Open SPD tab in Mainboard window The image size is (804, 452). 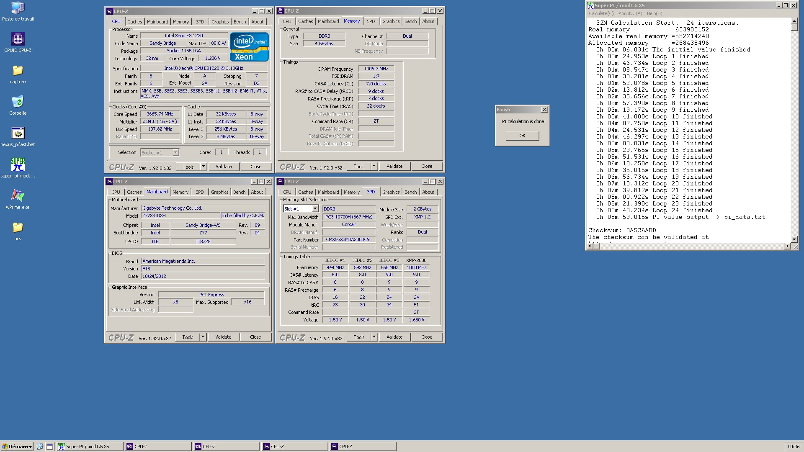(199, 192)
